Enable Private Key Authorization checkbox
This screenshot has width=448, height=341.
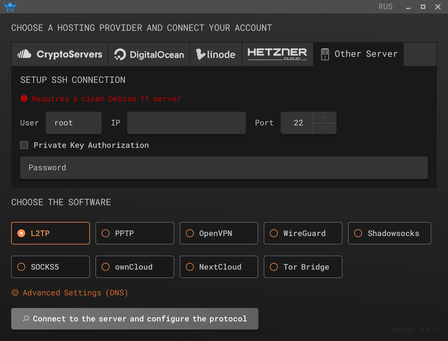pos(24,145)
